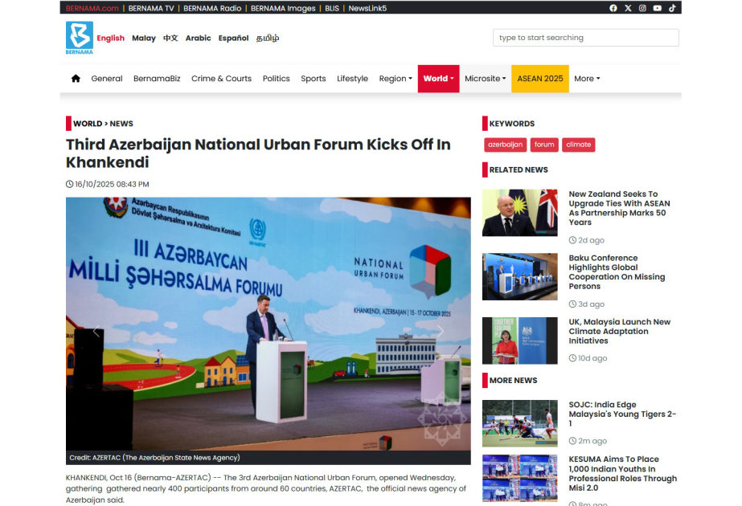Viewport: 742px width, 506px height.
Task: Click UK Malaysia climate article thumbnail
Action: [519, 341]
